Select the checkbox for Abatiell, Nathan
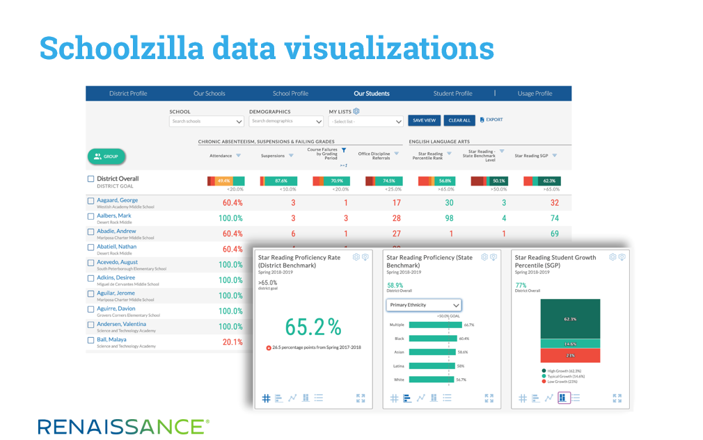703x440 pixels. tap(91, 247)
